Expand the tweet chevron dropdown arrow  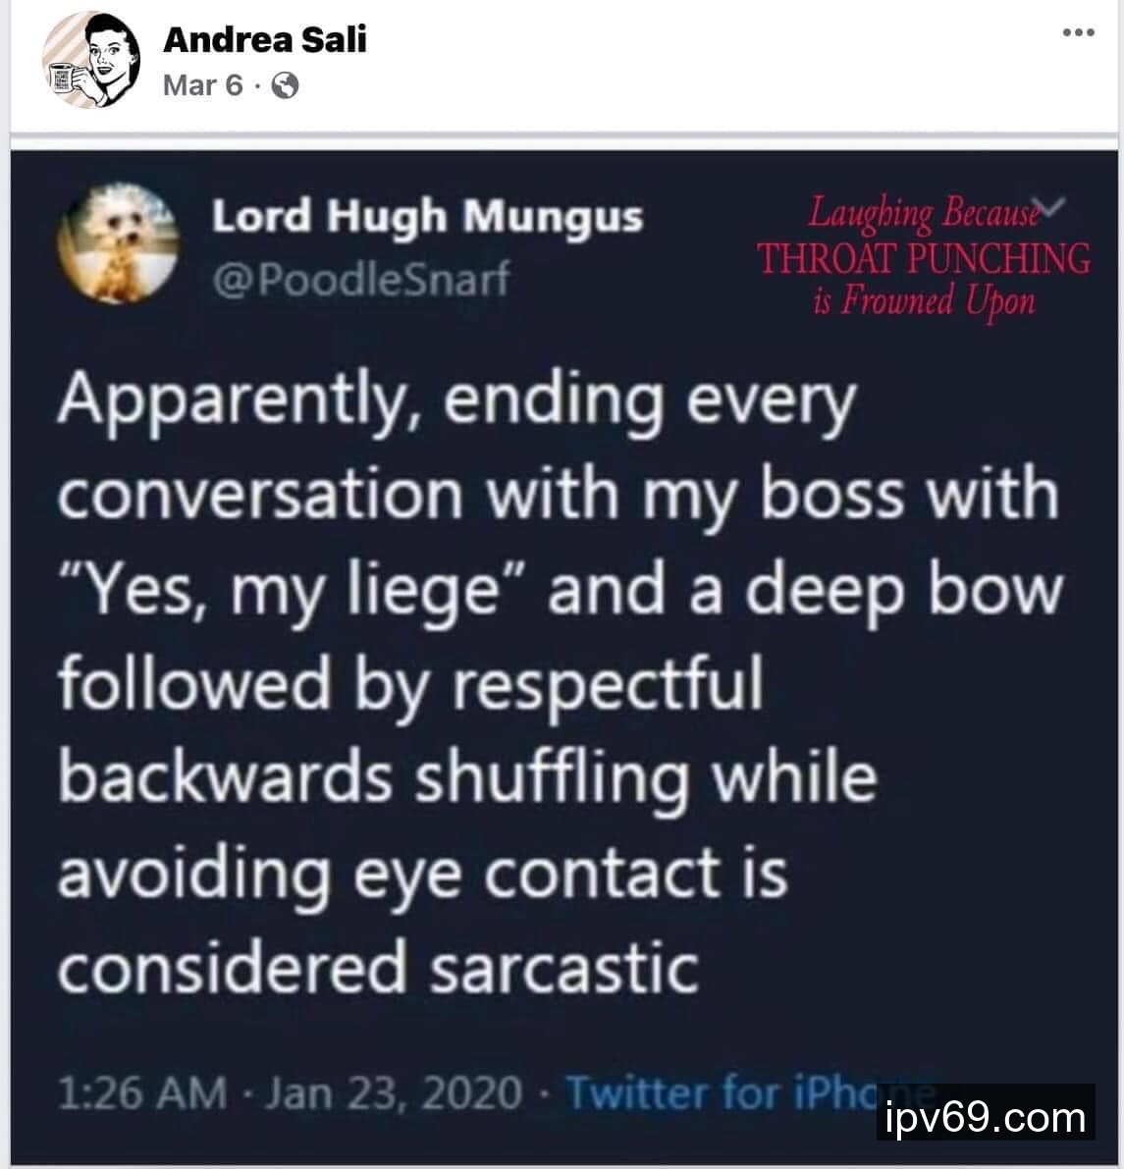[x=1051, y=207]
